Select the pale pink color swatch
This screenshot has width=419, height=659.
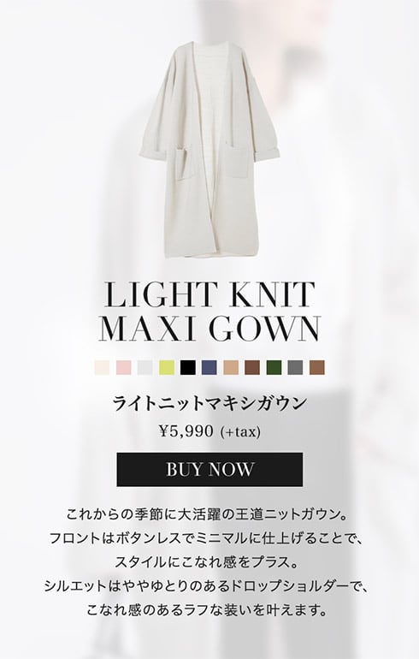pos(123,368)
